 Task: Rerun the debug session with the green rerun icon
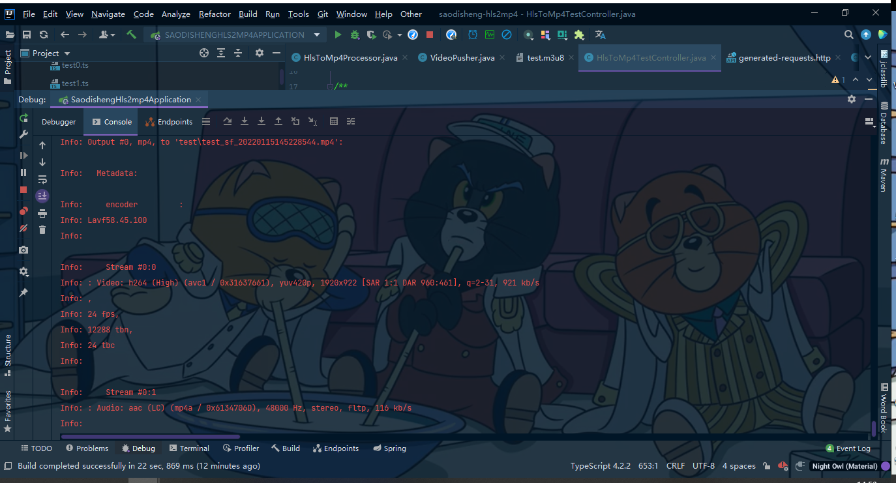pos(23,118)
